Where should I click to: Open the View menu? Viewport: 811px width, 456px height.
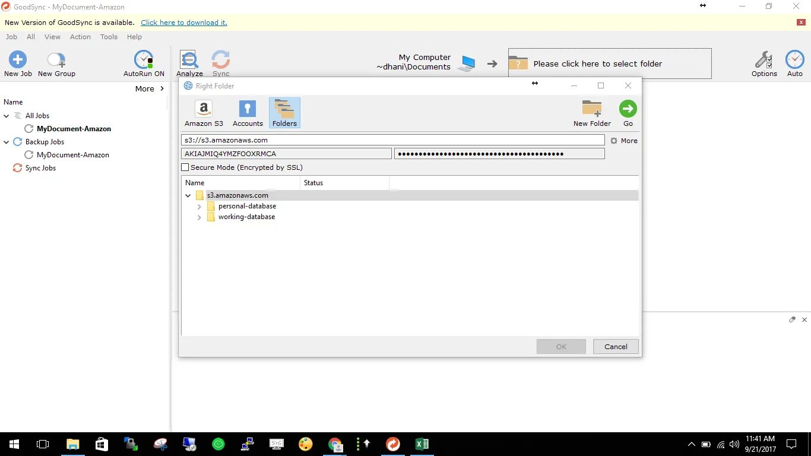click(52, 37)
